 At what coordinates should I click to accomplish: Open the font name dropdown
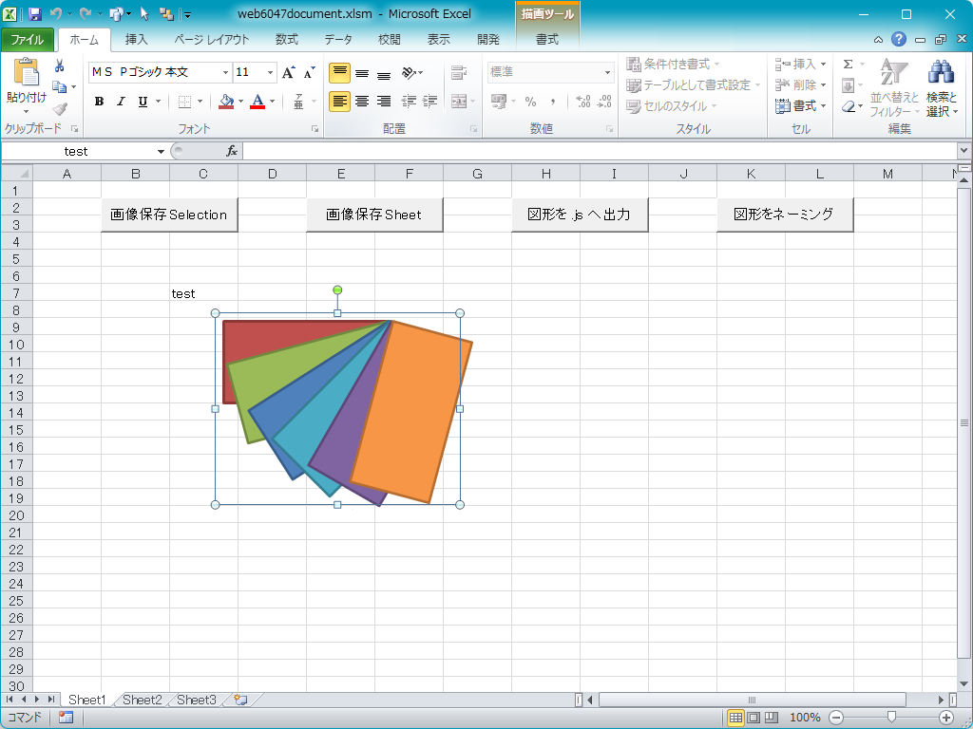[x=225, y=72]
